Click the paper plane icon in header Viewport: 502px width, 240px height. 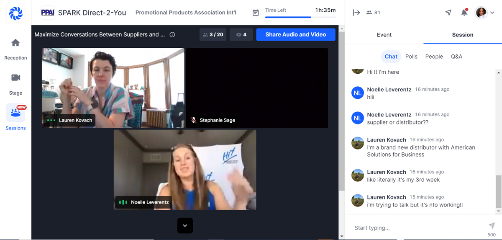coord(448,13)
